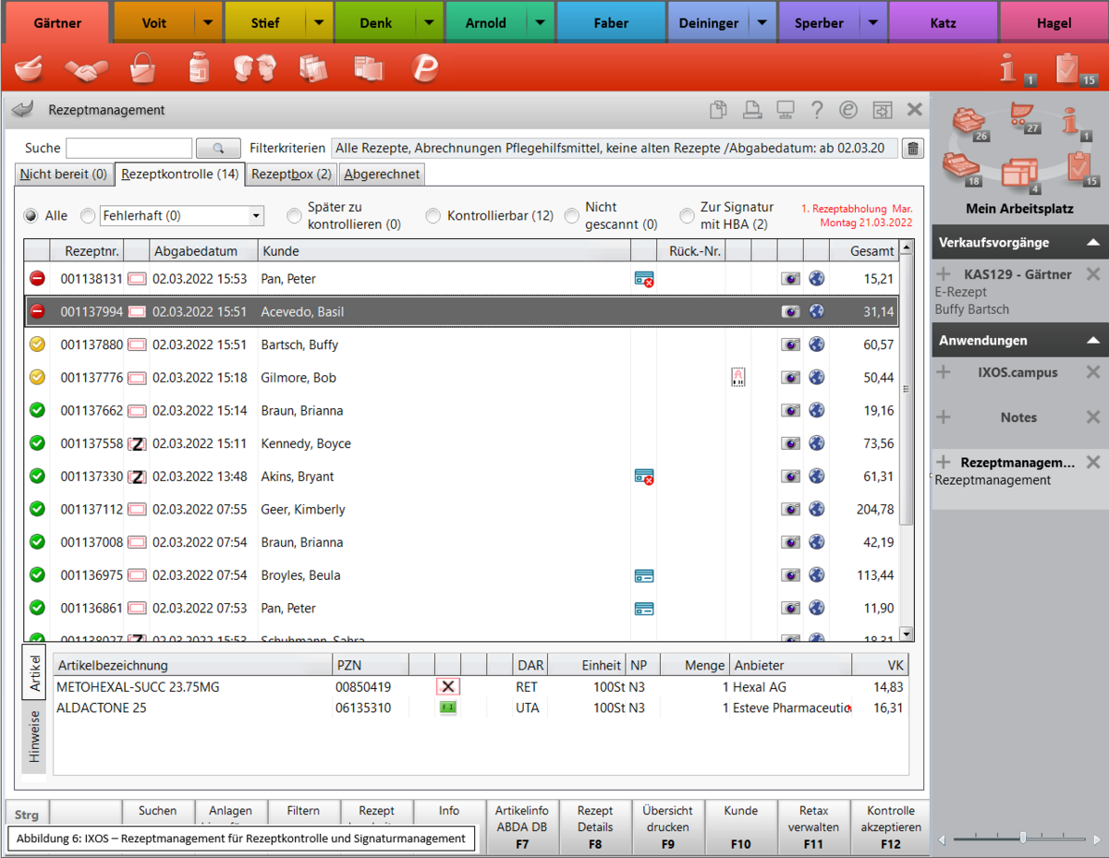Select Später zu kontrollieren (0) radio

coord(294,215)
